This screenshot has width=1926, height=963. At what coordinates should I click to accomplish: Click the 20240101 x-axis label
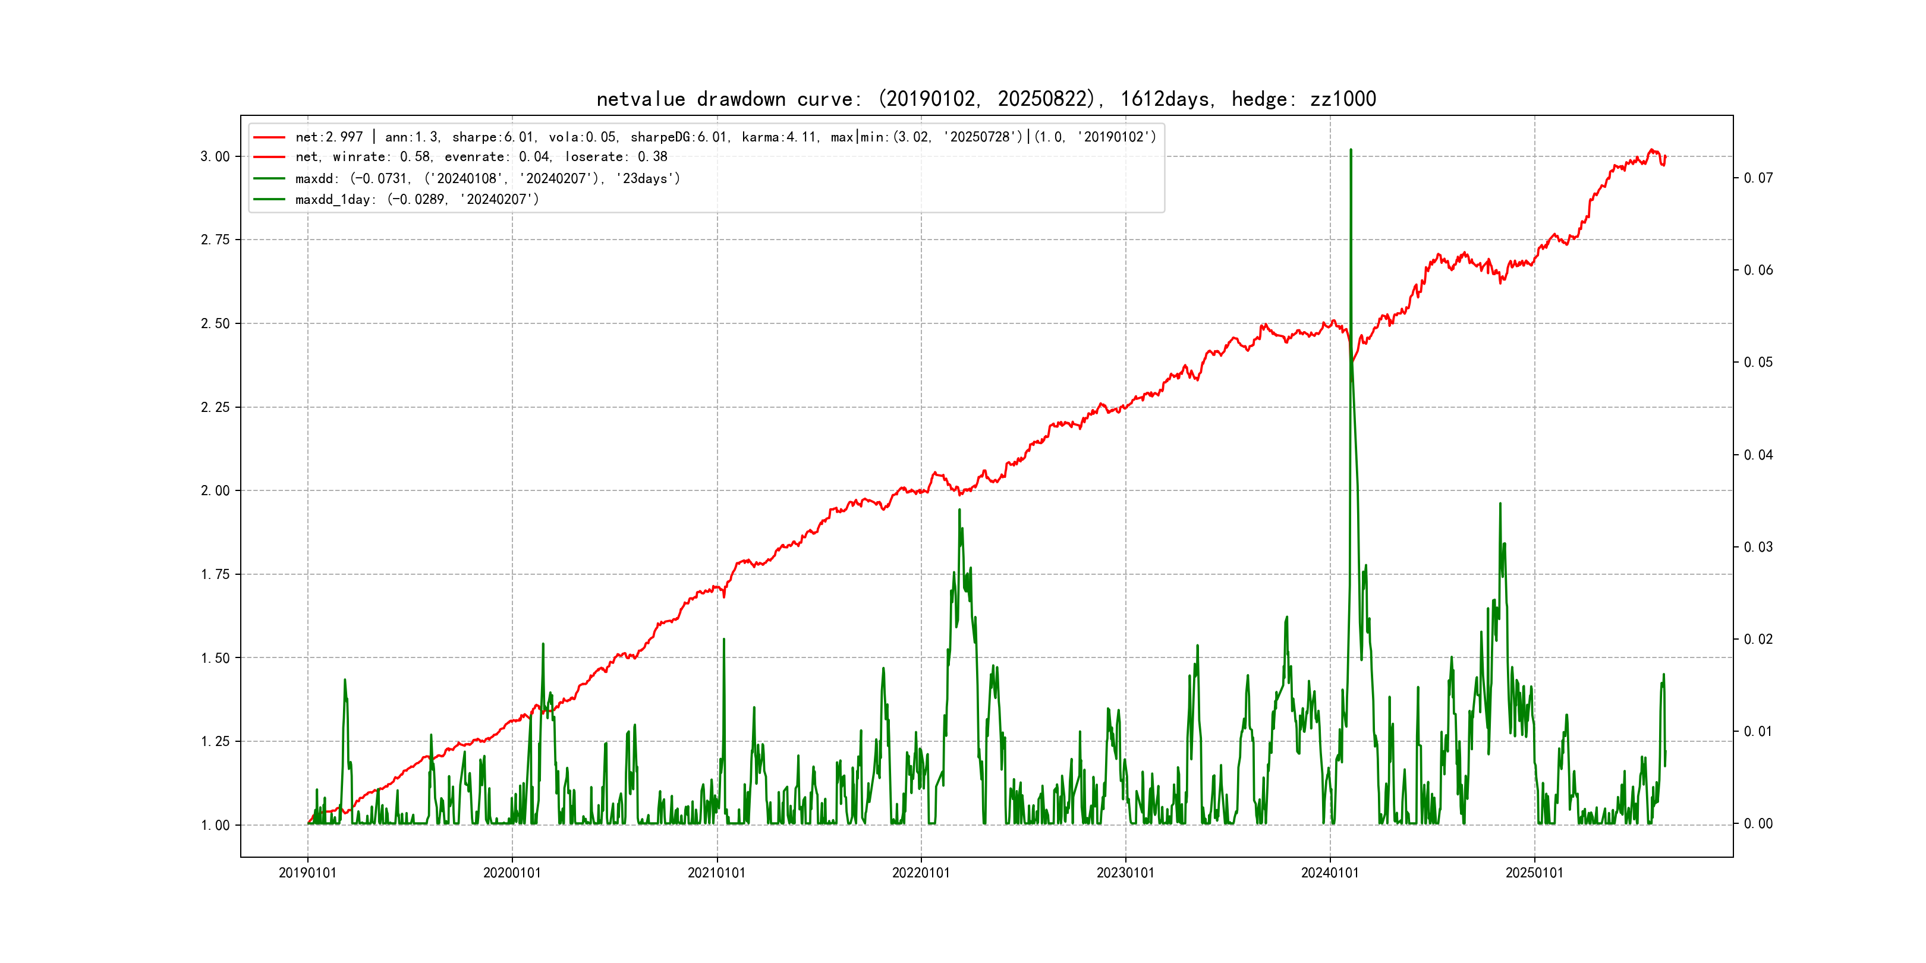1329,873
